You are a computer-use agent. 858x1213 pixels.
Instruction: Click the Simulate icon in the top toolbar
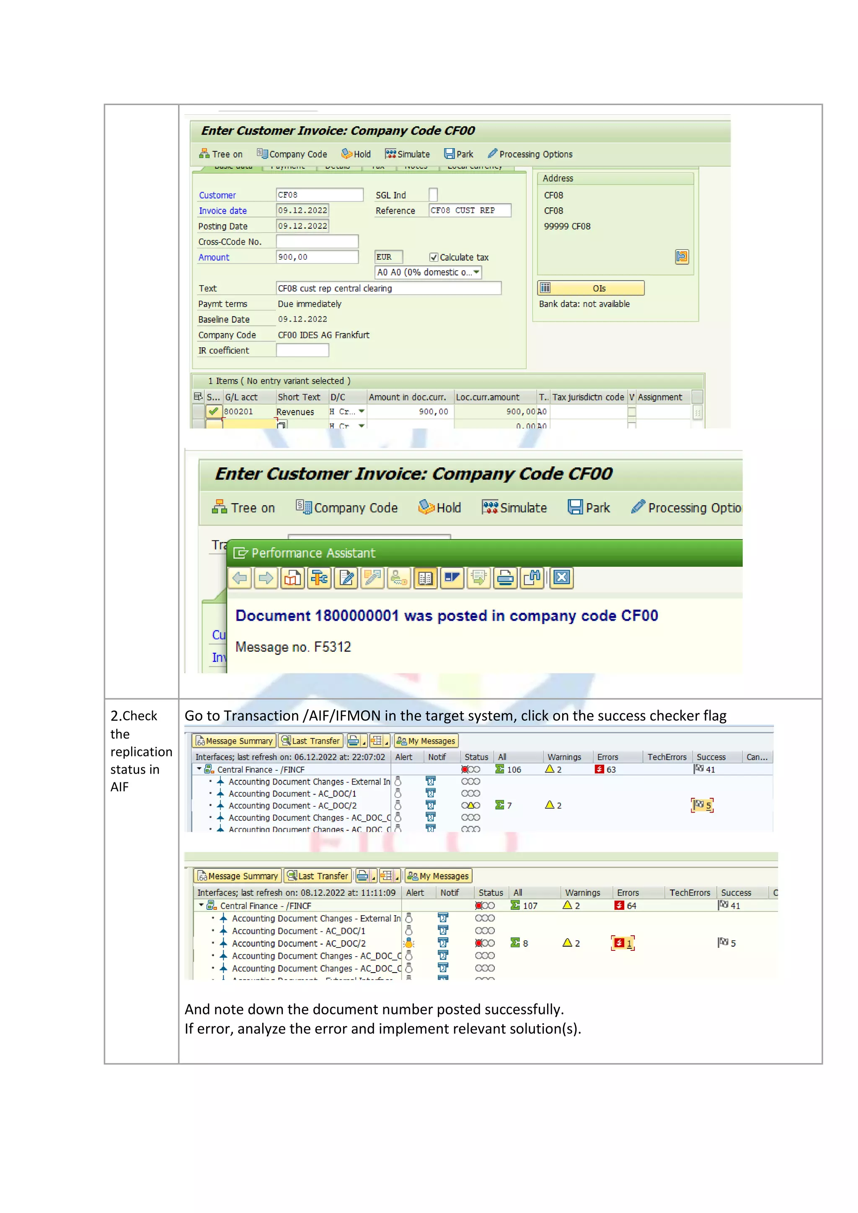pos(390,154)
